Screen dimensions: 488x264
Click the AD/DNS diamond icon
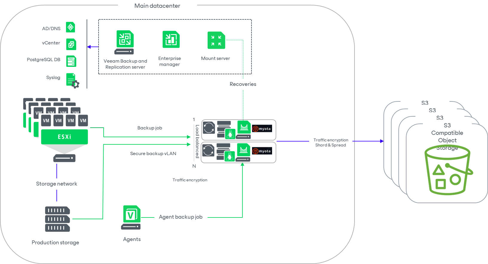(x=70, y=27)
